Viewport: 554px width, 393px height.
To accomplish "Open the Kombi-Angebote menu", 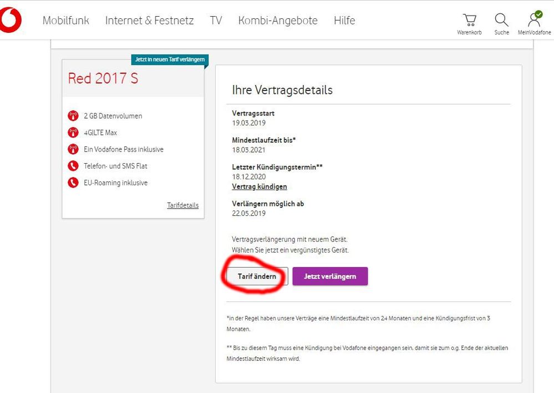I will point(278,21).
